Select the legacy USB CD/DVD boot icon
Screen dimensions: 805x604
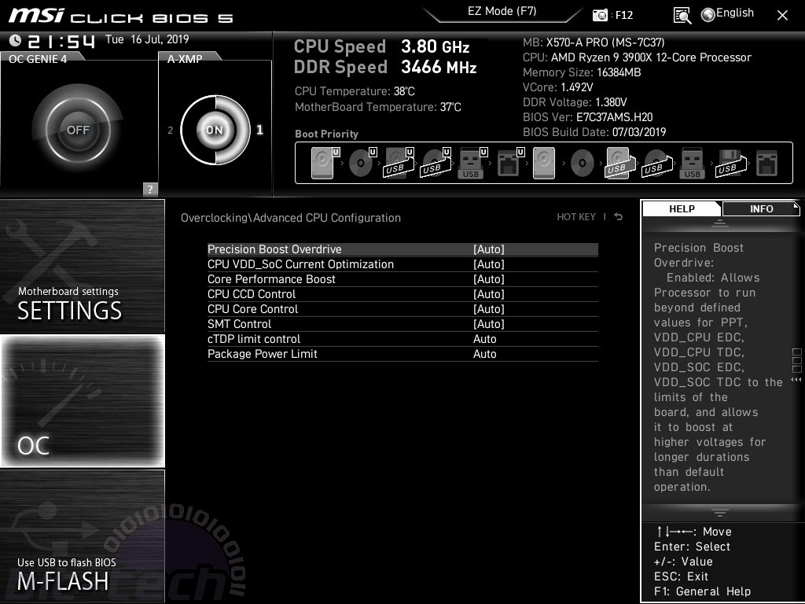point(656,163)
